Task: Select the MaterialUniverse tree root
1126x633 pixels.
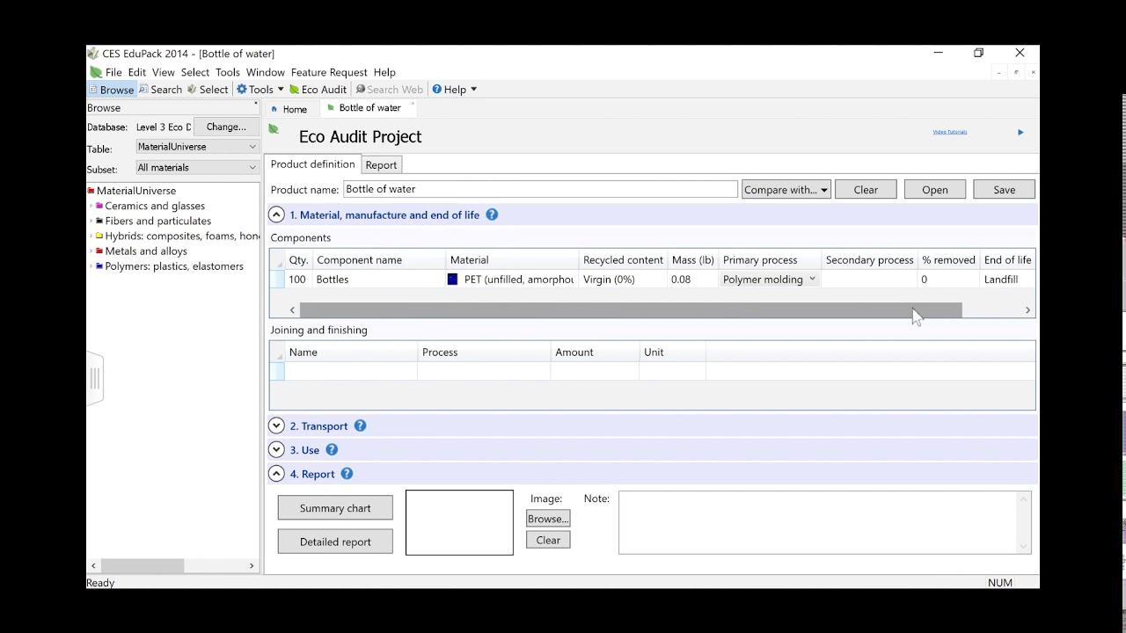Action: coord(135,191)
